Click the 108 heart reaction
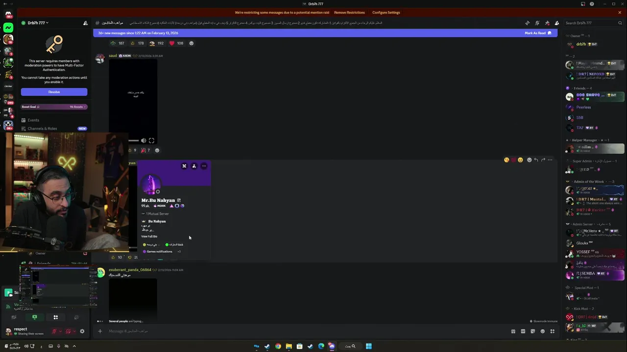 coord(176,43)
